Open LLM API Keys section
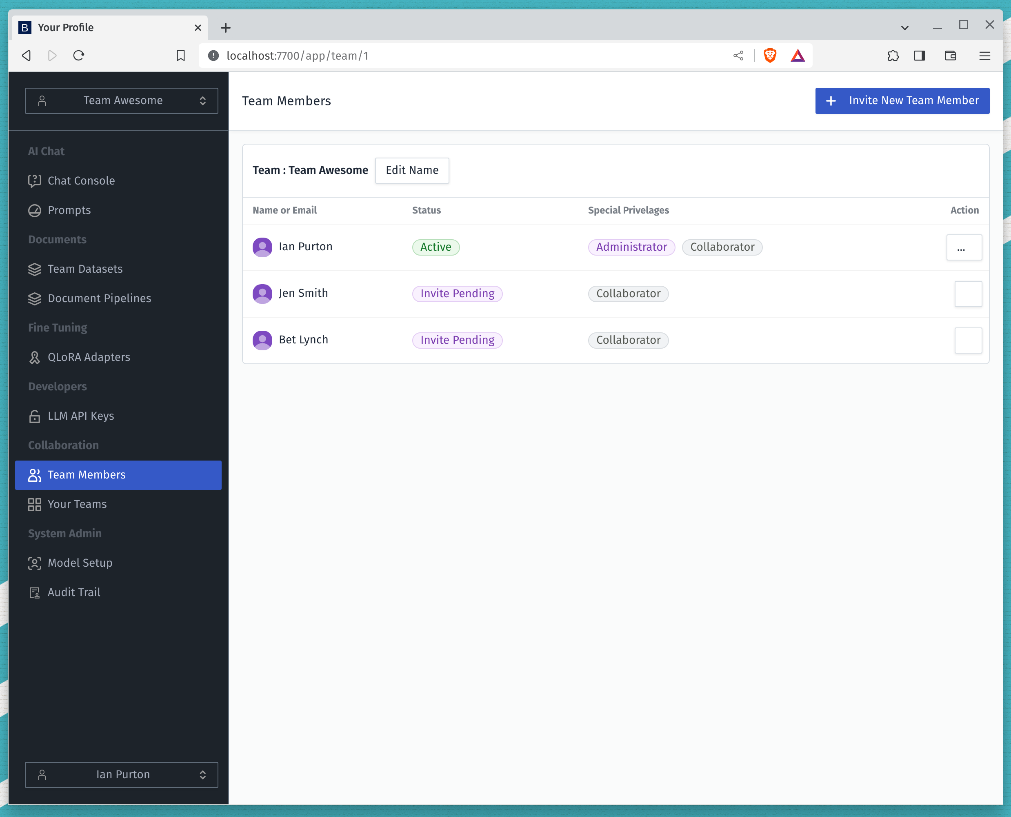1011x817 pixels. pos(81,416)
